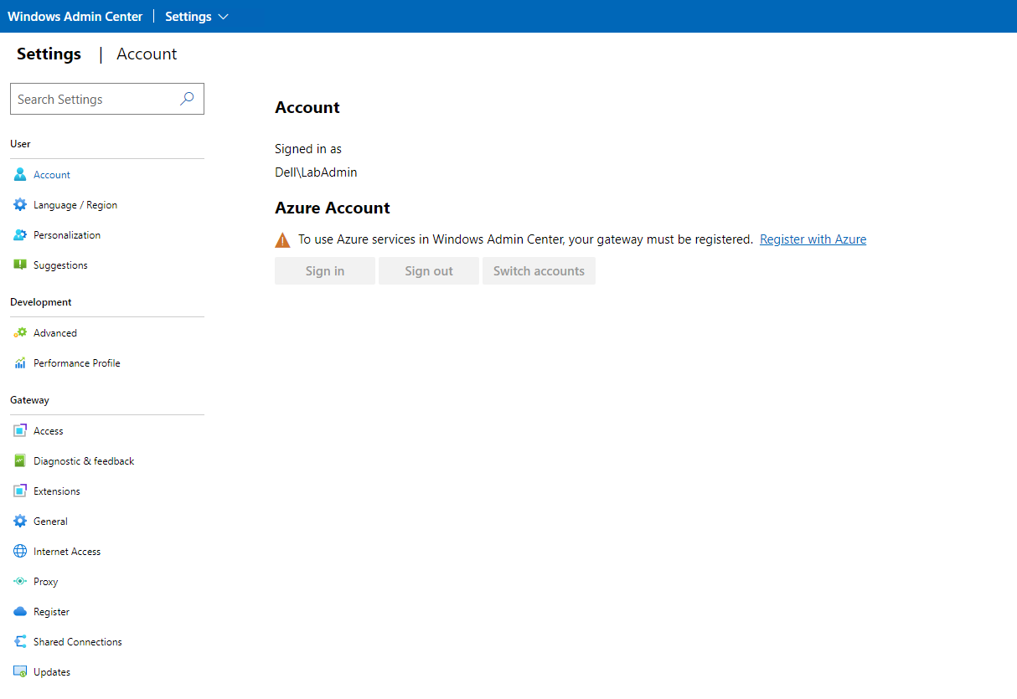Open the Suggestions settings
Screen dimensions: 1017x699
click(59, 265)
